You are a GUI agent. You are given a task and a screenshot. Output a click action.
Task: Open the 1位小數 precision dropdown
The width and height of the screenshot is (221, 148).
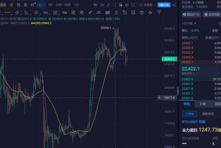(x=190, y=23)
